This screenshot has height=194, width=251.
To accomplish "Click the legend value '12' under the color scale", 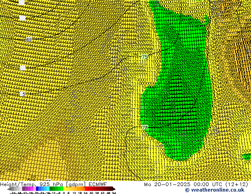I will pyautogui.click(x=74, y=193).
